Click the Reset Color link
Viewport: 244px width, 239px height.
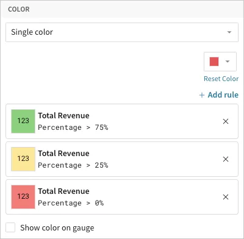(x=221, y=79)
